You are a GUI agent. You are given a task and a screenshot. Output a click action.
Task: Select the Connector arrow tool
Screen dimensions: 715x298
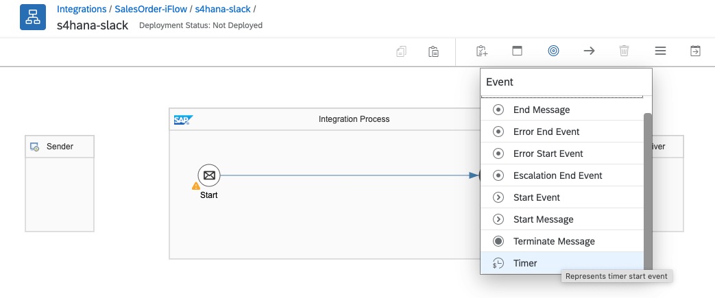pyautogui.click(x=589, y=51)
